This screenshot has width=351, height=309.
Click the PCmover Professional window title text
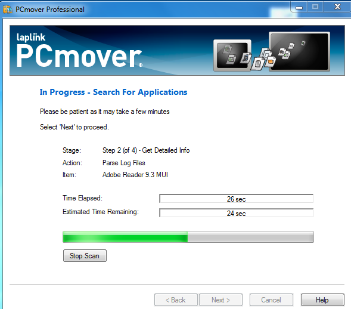(x=50, y=10)
